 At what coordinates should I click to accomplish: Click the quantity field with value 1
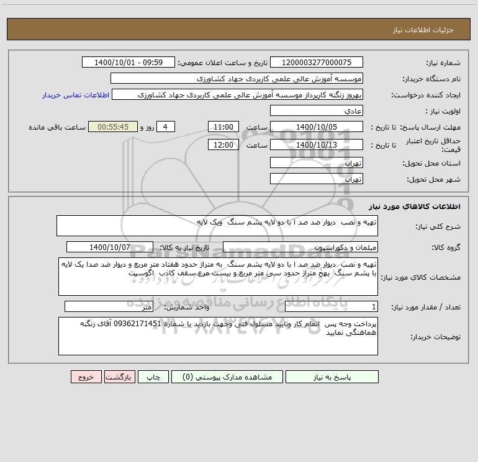pyautogui.click(x=331, y=307)
